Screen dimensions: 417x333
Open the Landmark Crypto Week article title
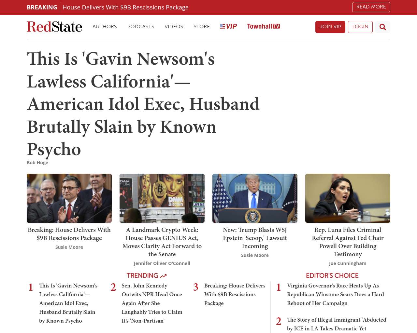162,242
